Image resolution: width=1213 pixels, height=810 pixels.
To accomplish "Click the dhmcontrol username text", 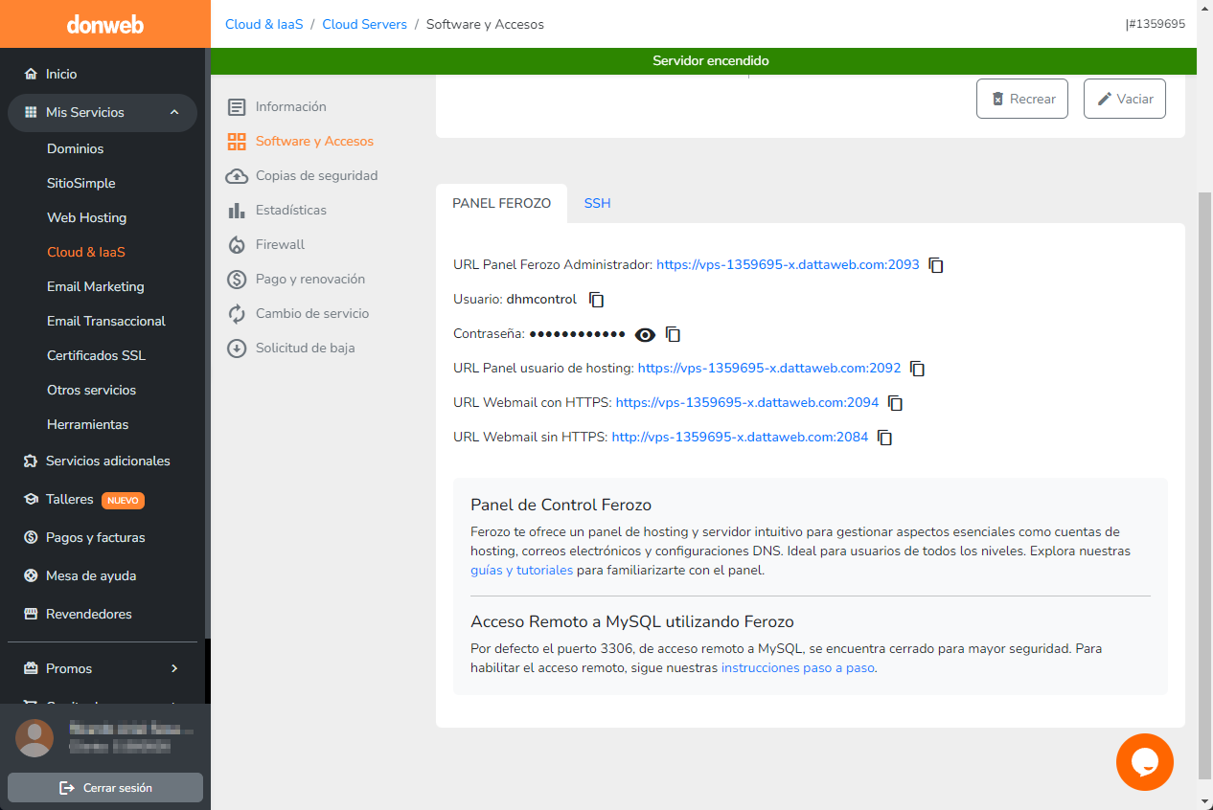I will pyautogui.click(x=541, y=300).
